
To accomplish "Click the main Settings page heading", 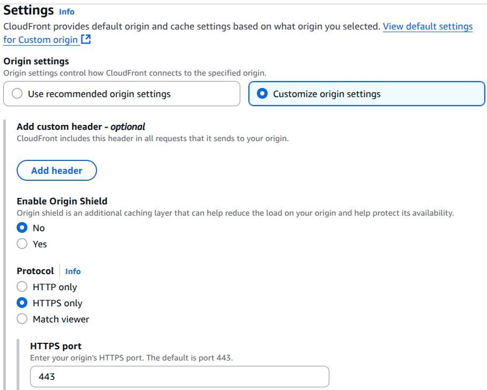I will [x=28, y=10].
